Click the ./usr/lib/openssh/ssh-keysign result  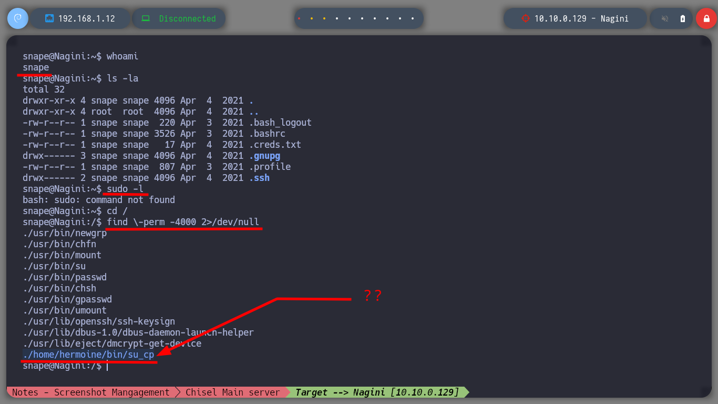(x=99, y=321)
